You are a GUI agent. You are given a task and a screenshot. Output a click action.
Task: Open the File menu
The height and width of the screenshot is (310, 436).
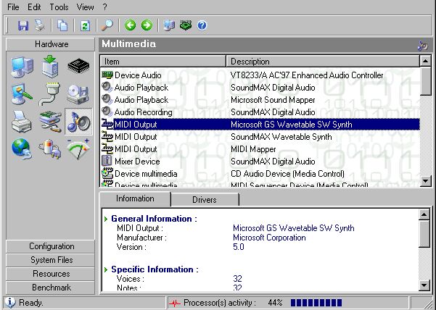pos(13,7)
